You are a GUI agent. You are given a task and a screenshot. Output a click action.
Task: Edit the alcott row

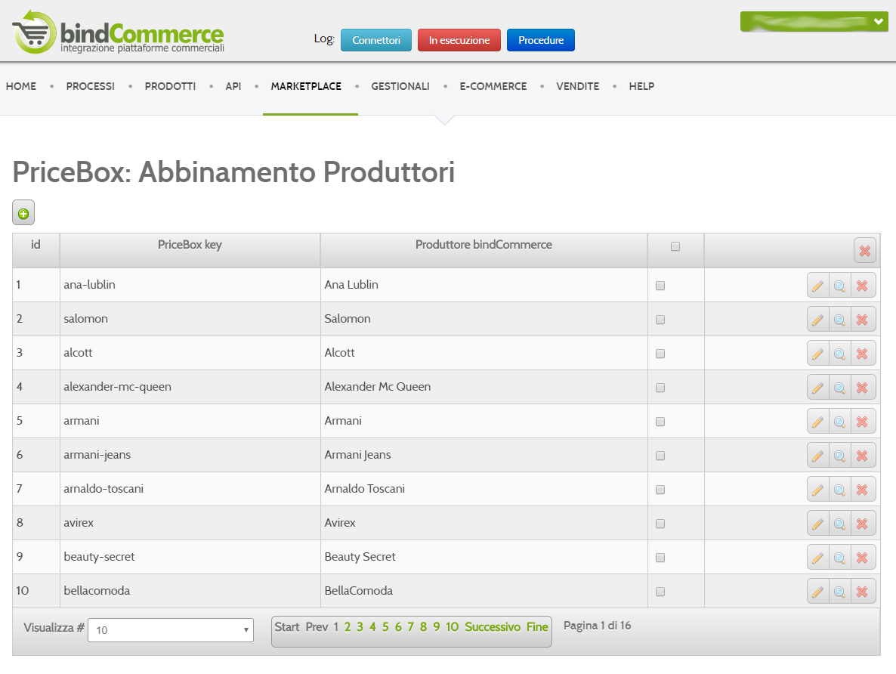[817, 354]
